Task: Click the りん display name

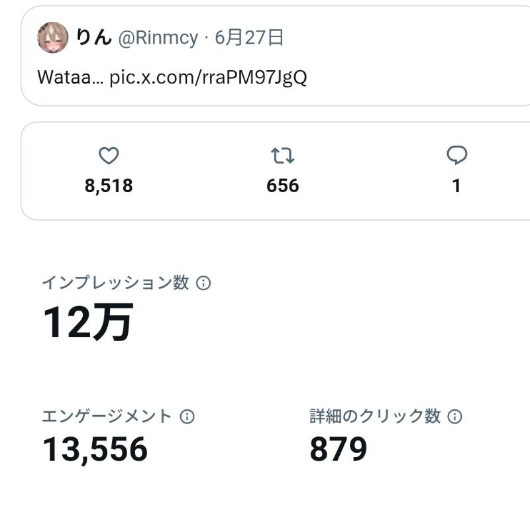Action: (x=94, y=37)
